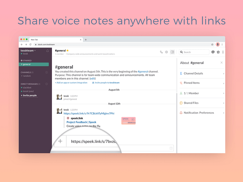Open a new browser tab with plus
243x182 pixels.
pos(86,40)
